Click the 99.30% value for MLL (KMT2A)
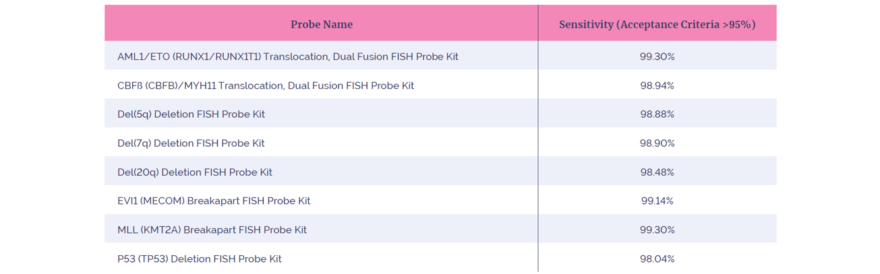 coord(657,230)
